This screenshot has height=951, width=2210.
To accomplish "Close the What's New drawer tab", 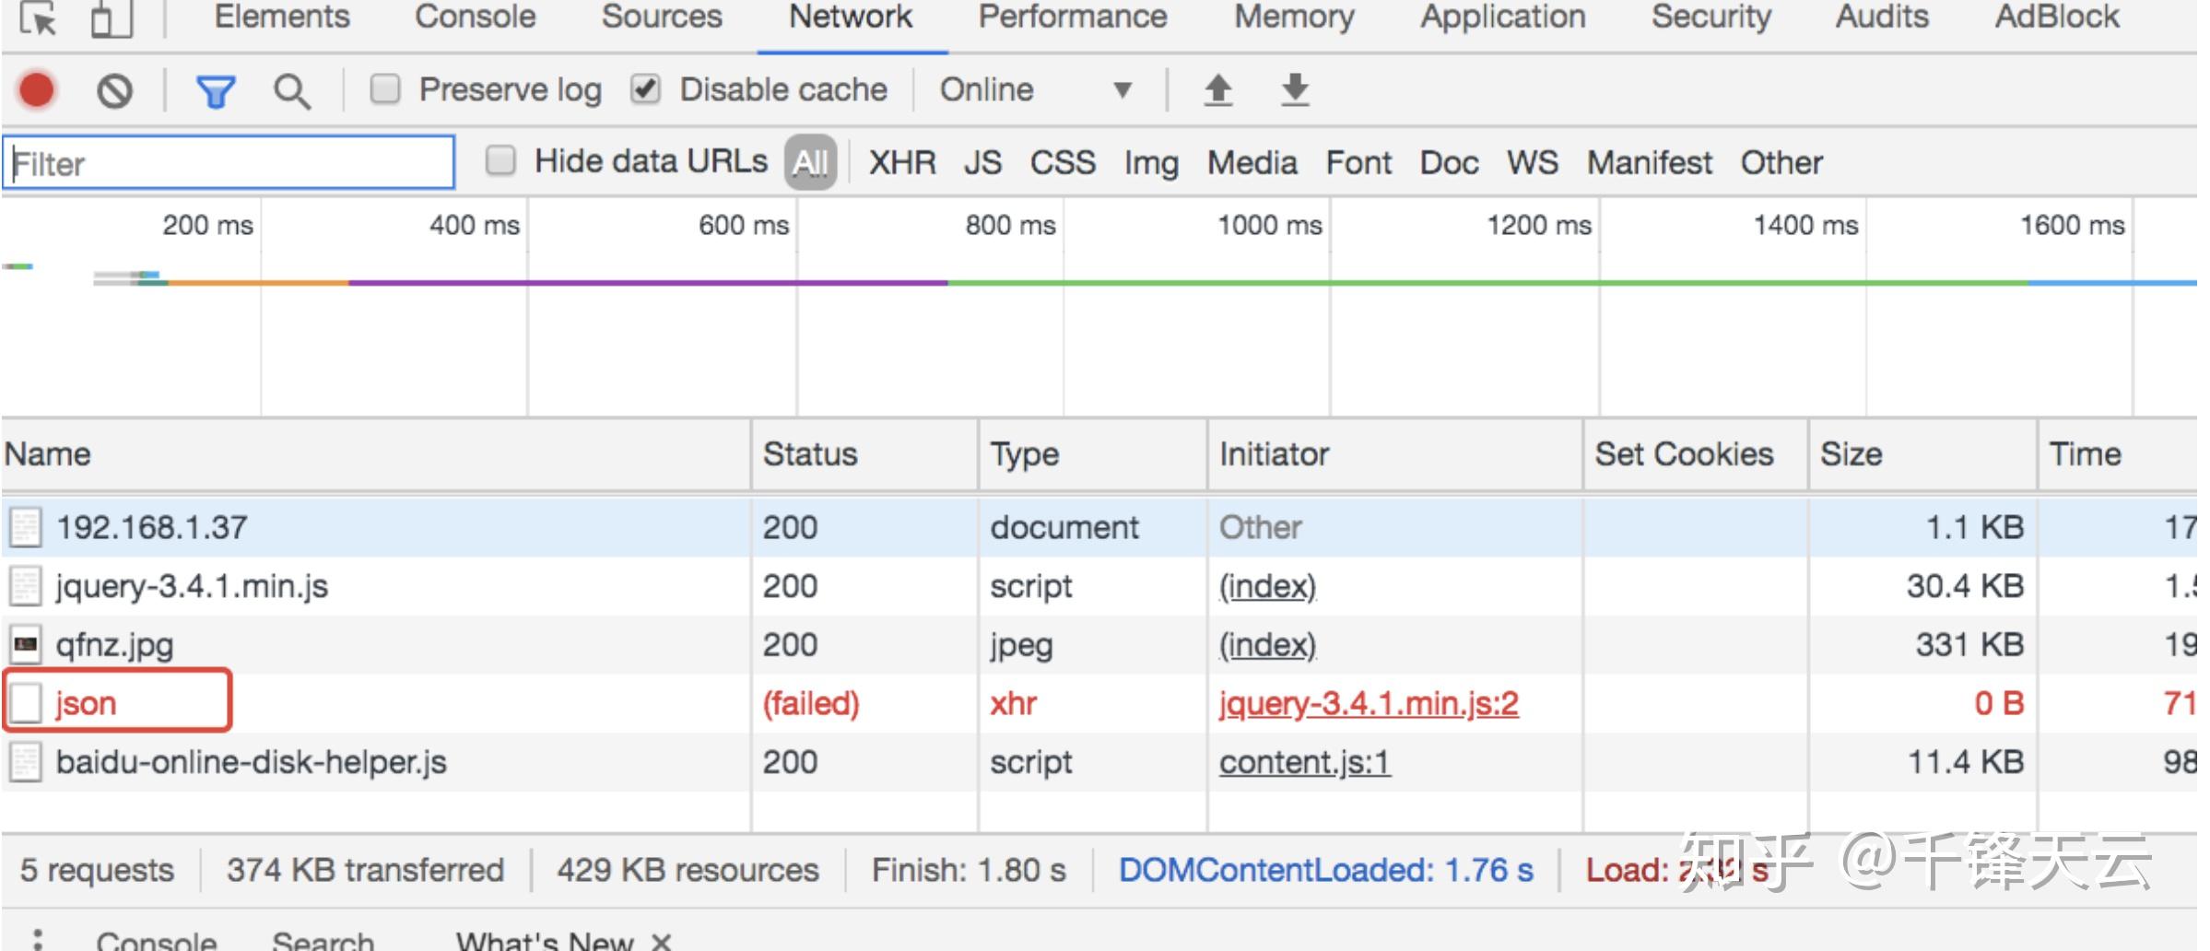I will [661, 942].
